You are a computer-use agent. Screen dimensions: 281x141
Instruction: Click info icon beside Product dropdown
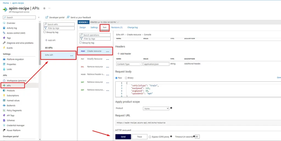tap(171, 108)
